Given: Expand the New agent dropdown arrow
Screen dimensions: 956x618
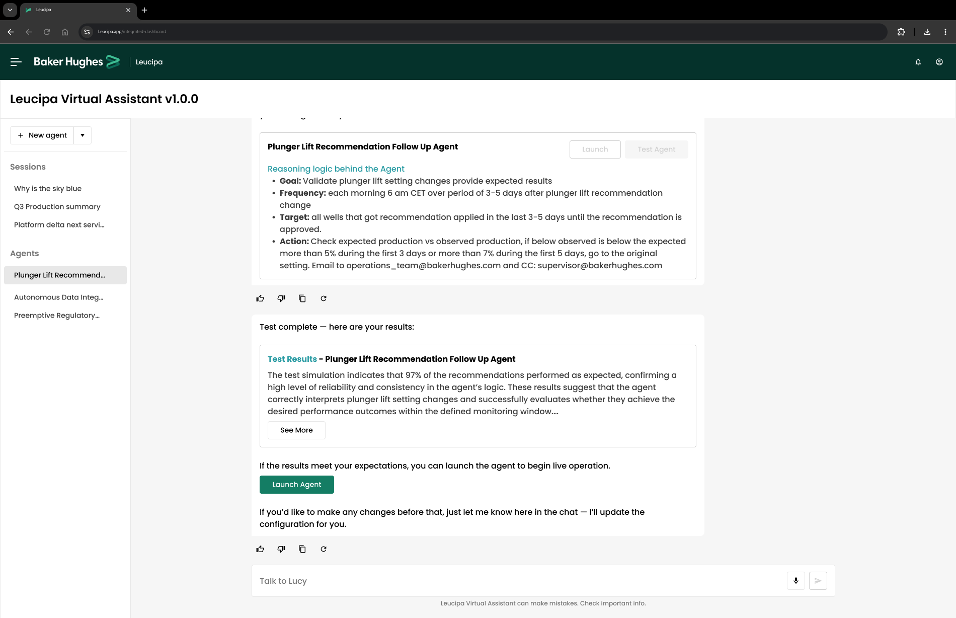Looking at the screenshot, I should click(x=83, y=135).
